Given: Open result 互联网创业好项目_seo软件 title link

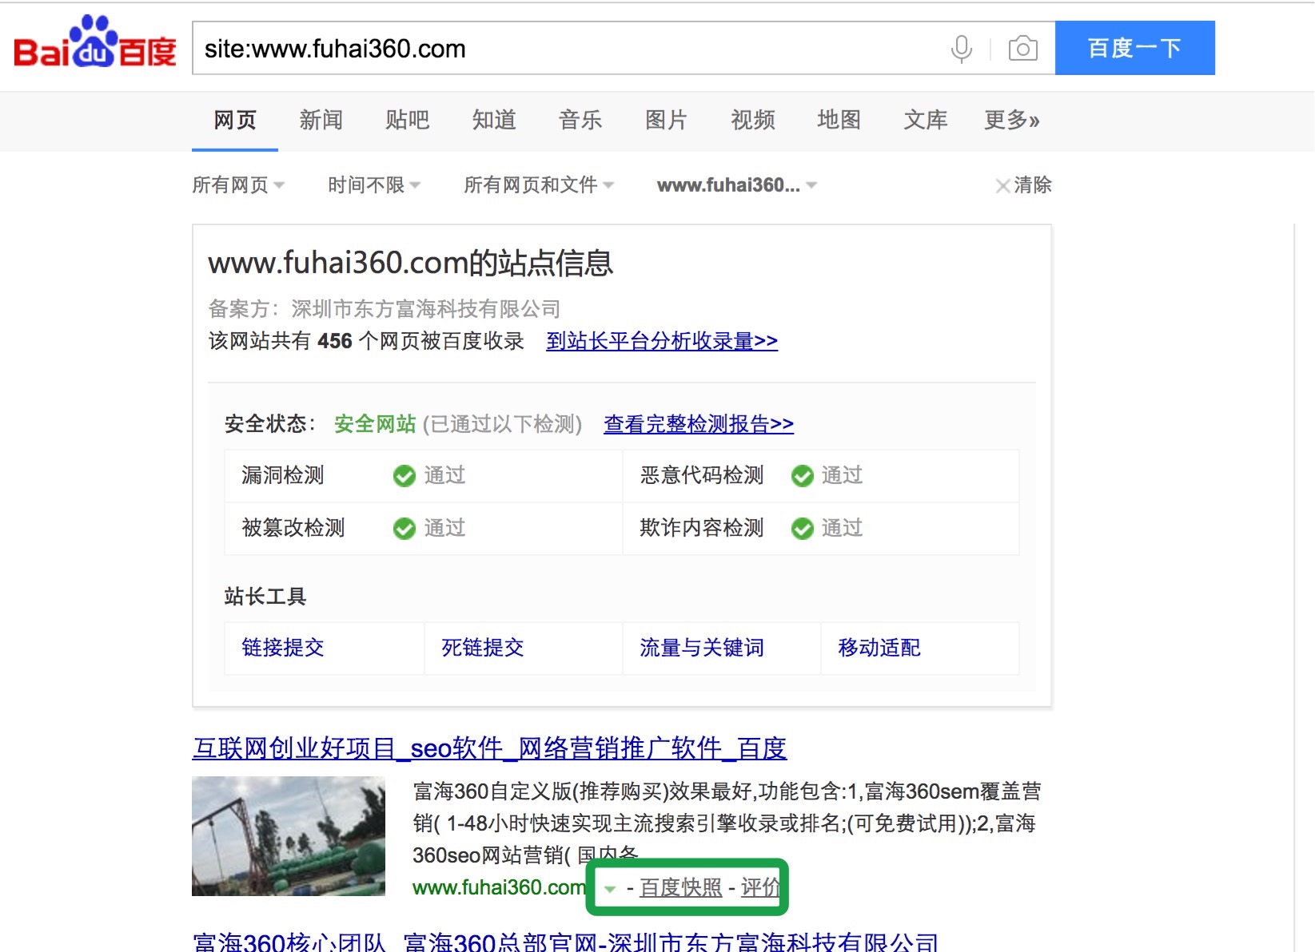Looking at the screenshot, I should (x=489, y=748).
